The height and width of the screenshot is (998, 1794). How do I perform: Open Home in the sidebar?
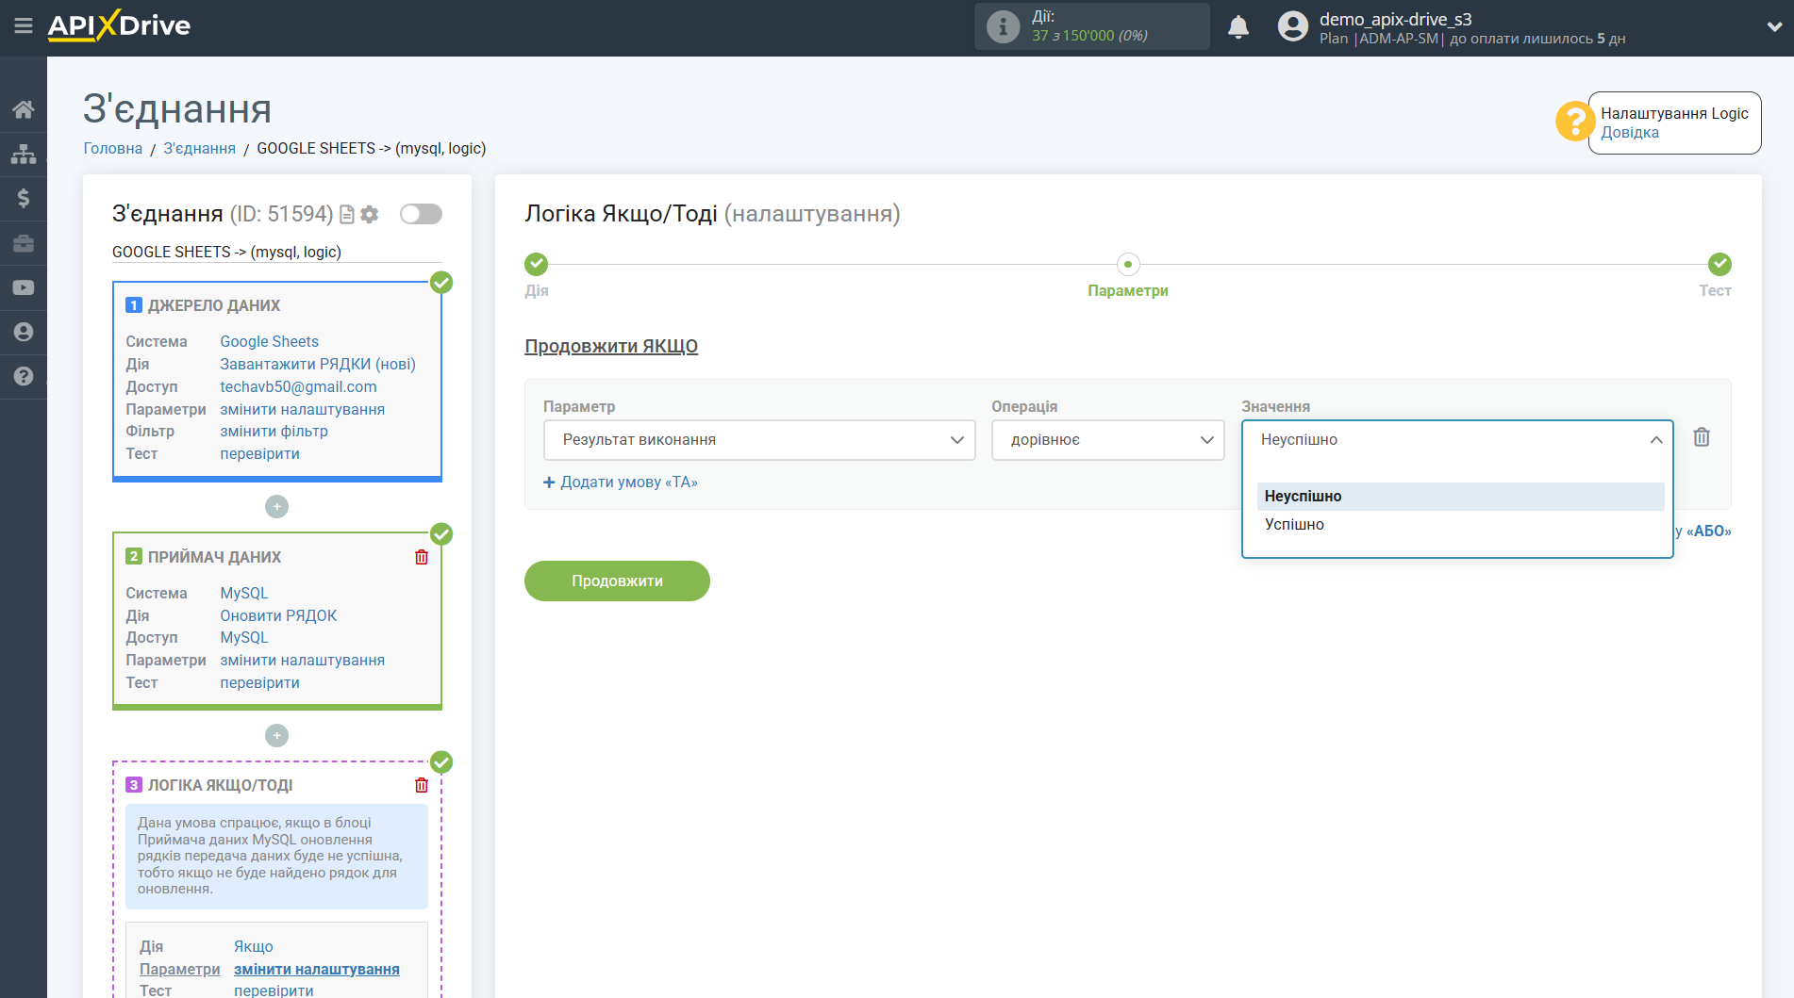(24, 109)
